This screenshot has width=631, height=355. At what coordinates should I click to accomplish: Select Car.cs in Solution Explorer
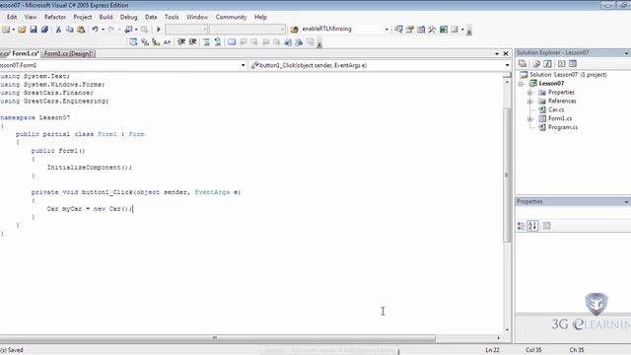pyautogui.click(x=556, y=109)
